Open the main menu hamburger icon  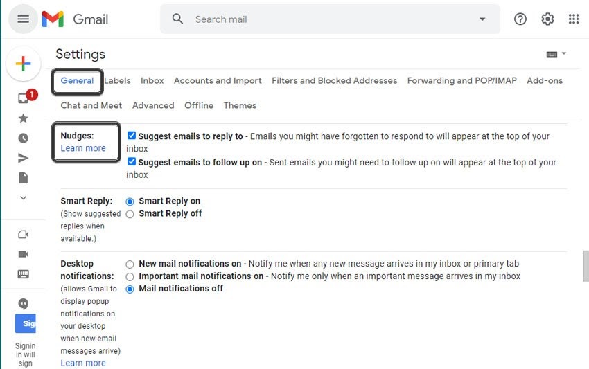23,19
